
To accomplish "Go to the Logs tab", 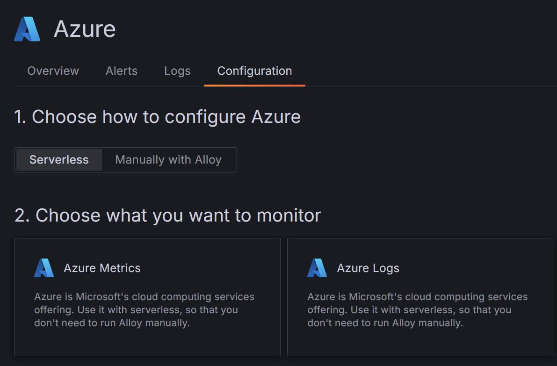I will [177, 71].
